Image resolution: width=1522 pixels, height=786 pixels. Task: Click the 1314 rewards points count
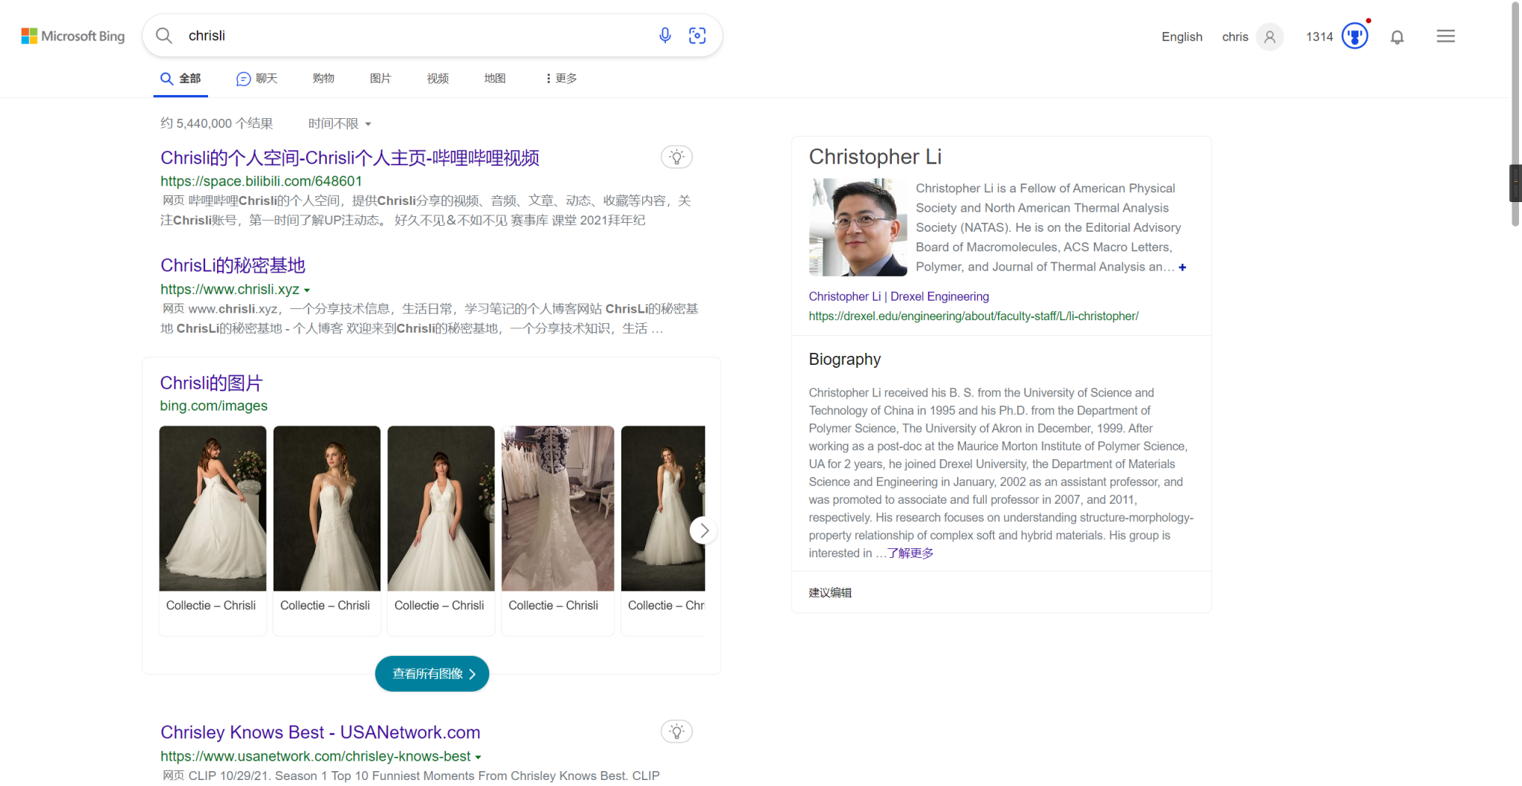1319,36
